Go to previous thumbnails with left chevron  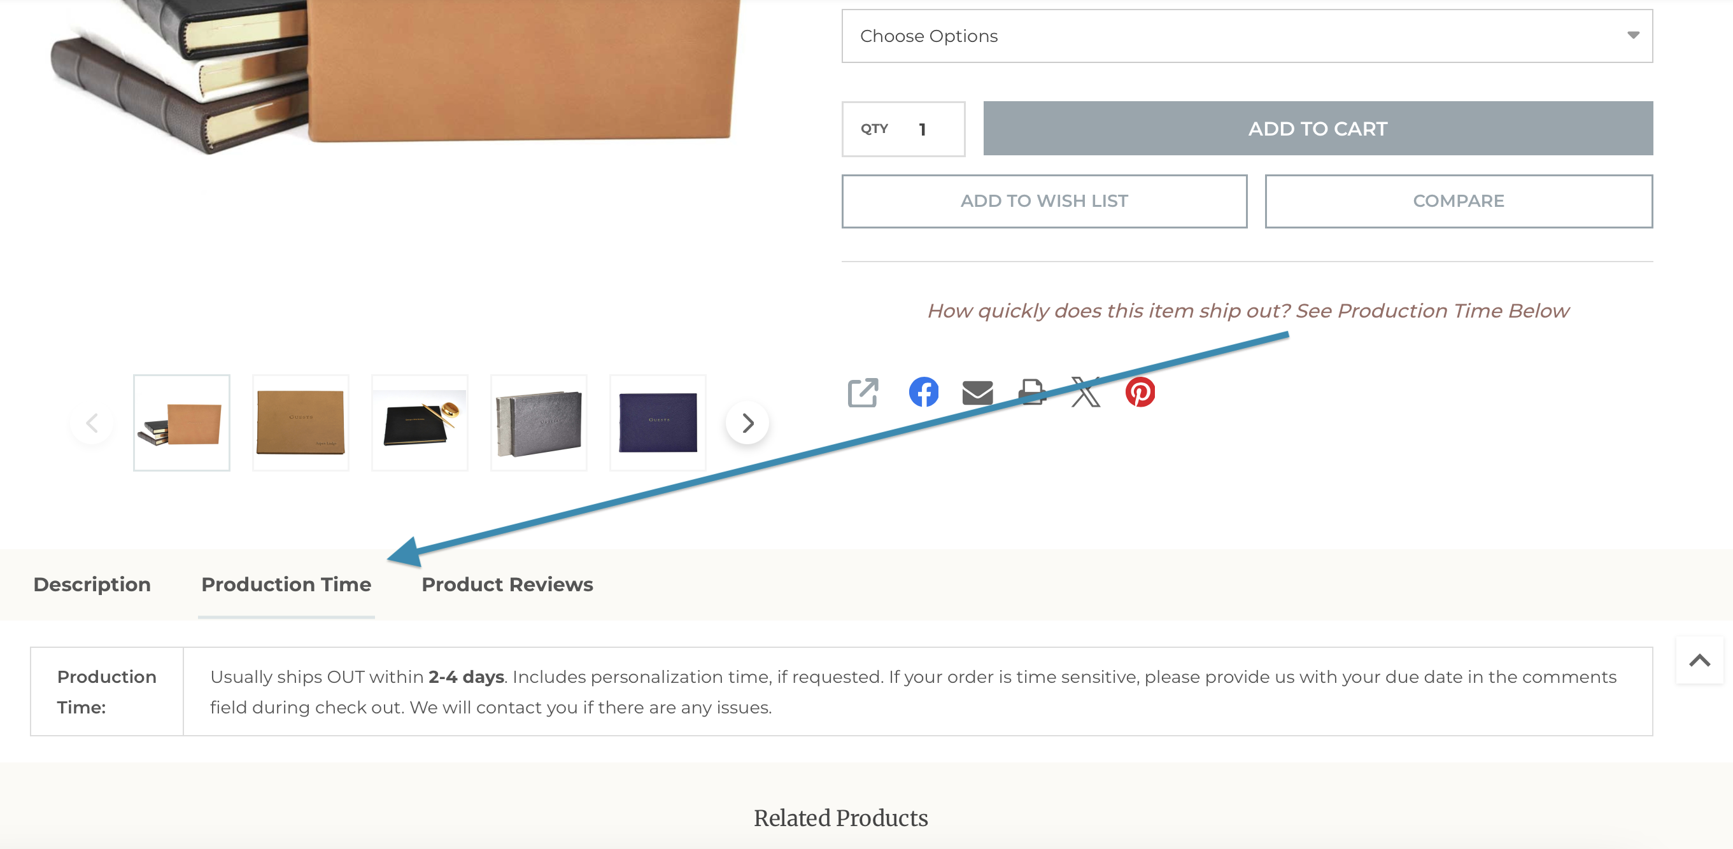coord(92,423)
